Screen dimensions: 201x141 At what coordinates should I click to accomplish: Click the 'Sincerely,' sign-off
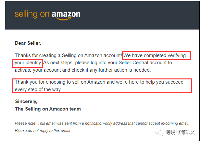[26, 101]
